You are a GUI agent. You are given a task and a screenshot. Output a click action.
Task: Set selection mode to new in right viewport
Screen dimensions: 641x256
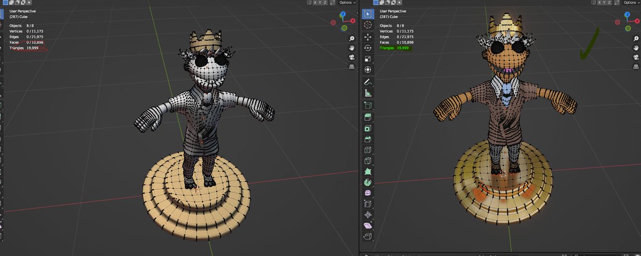(x=376, y=3)
